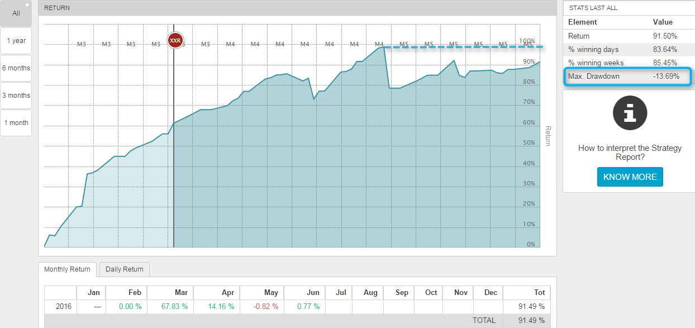This screenshot has width=695, height=328.
Task: Select the All time range
Action: pos(16,13)
